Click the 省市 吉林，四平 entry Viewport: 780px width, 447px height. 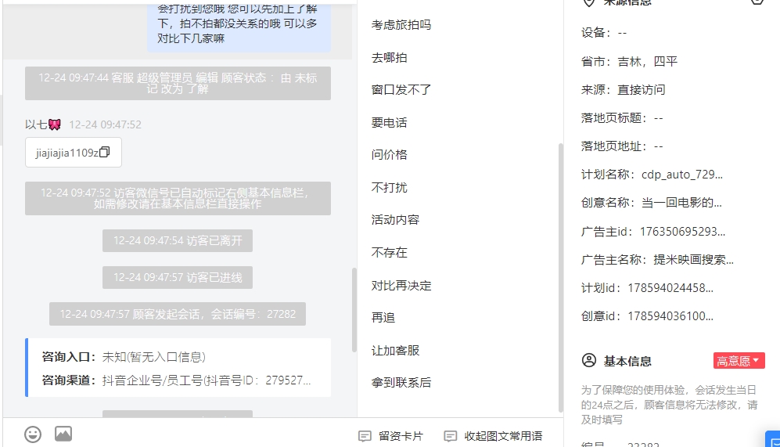click(629, 62)
